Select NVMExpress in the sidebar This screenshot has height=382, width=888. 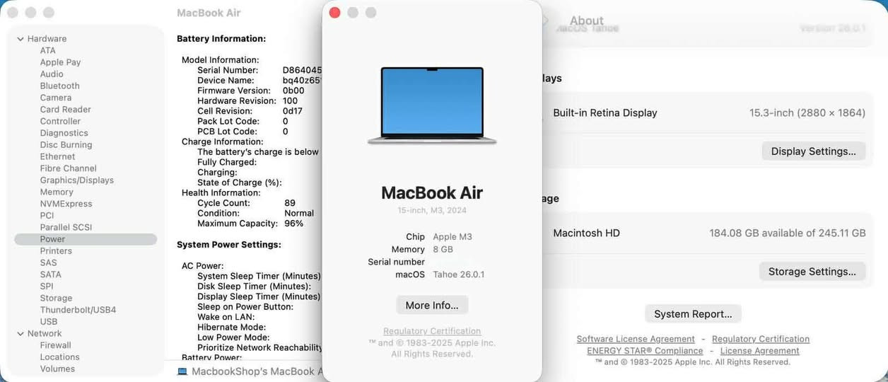[66, 204]
